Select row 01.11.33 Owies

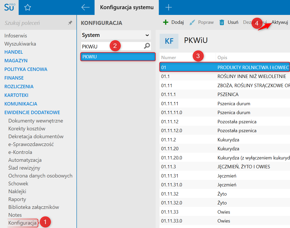(x=225, y=212)
